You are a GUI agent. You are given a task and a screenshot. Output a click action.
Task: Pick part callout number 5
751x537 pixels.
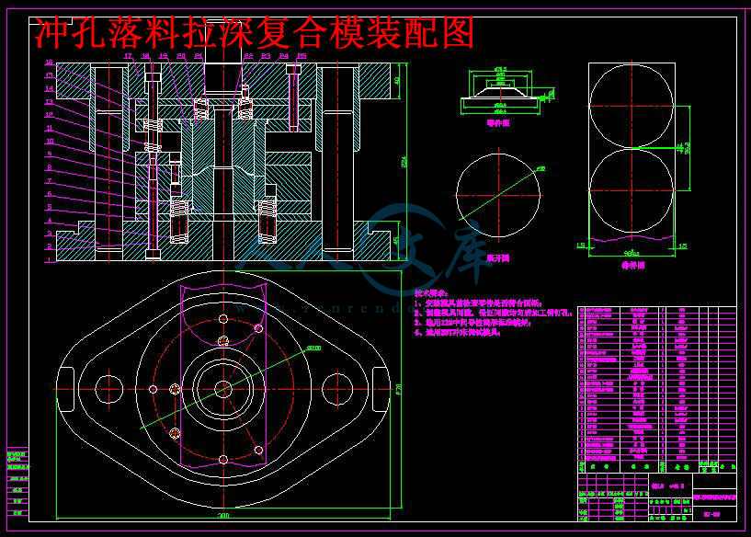pyautogui.click(x=50, y=207)
